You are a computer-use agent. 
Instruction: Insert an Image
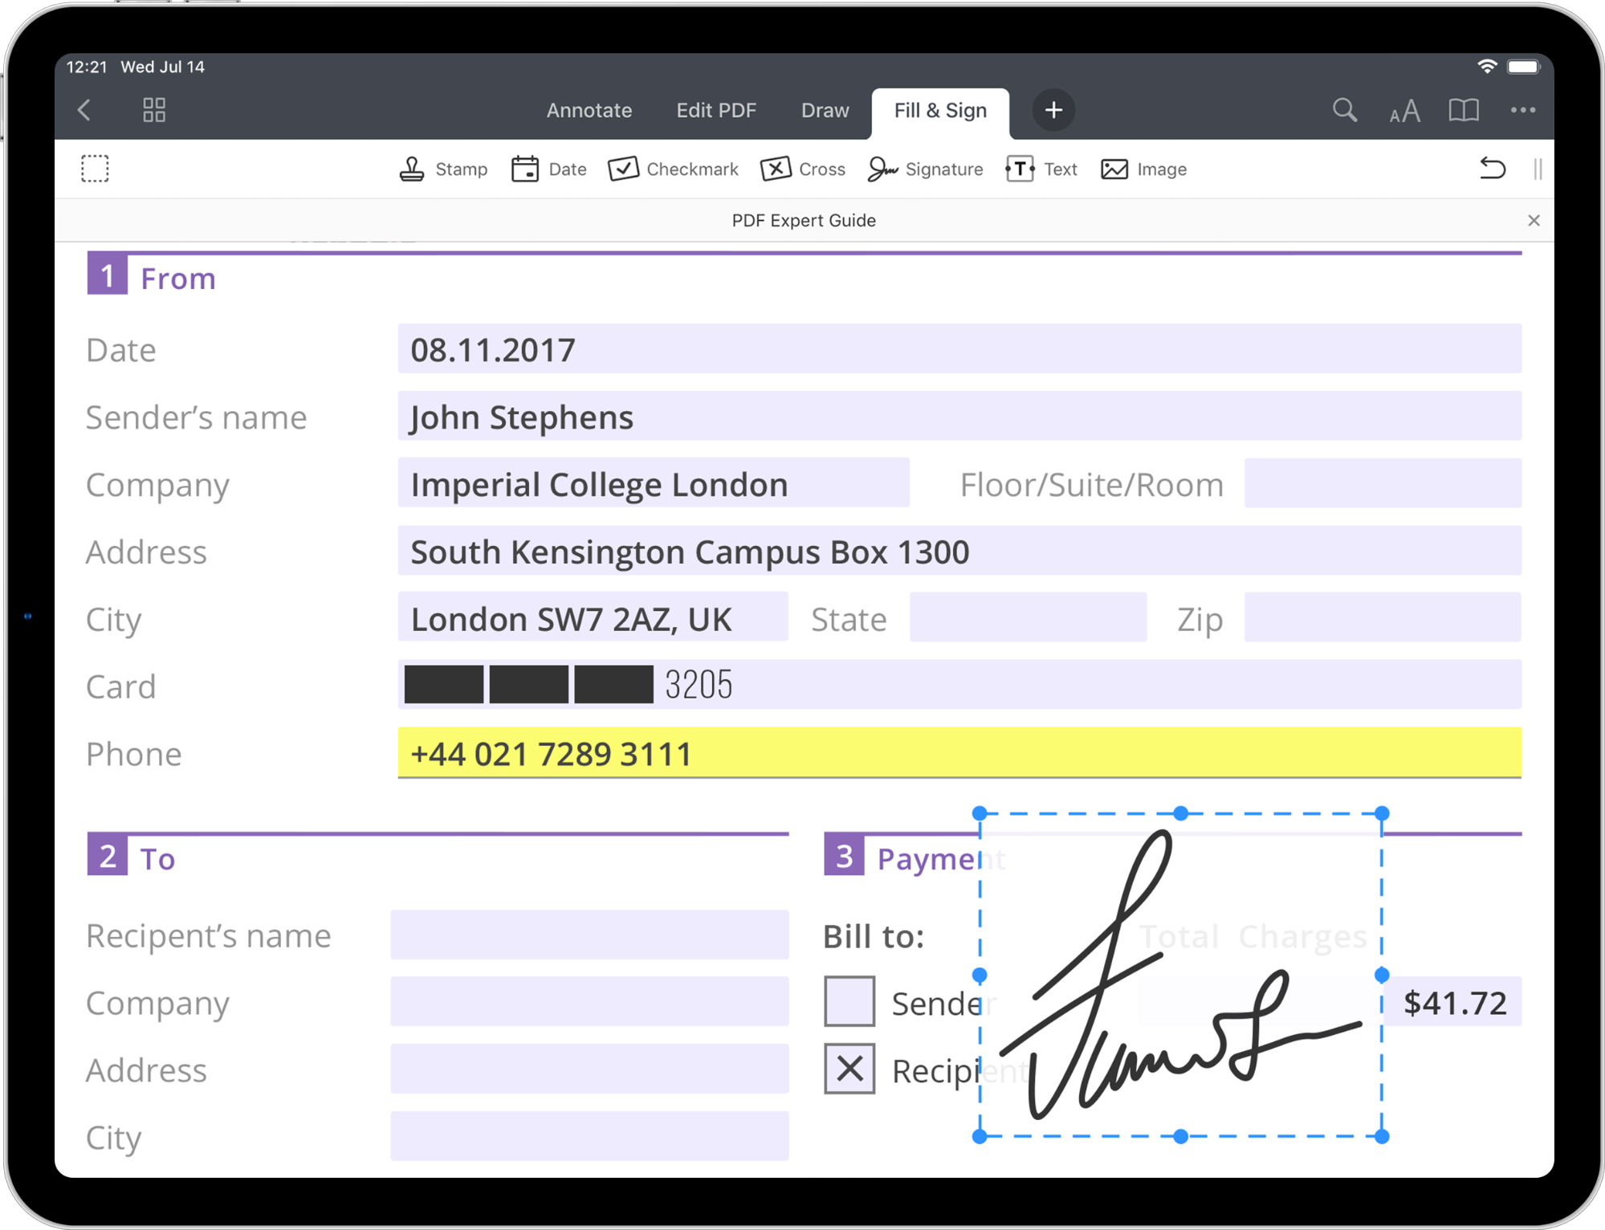click(1143, 169)
